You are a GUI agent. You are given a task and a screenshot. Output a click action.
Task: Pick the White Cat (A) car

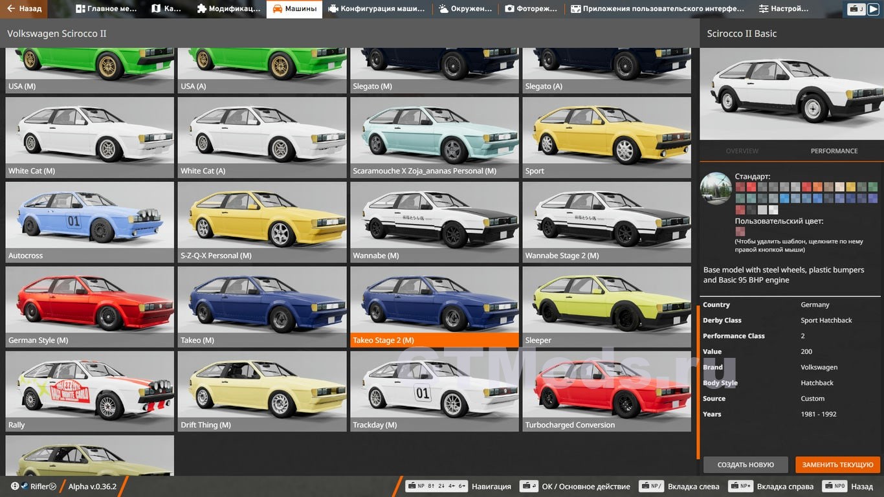[x=262, y=138]
